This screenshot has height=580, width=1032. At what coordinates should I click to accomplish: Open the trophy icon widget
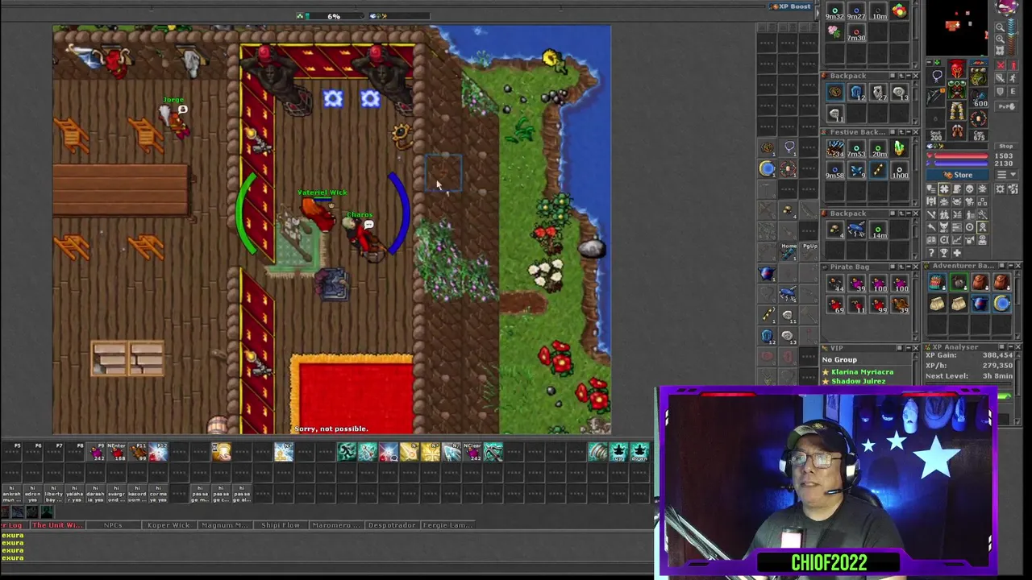944,253
